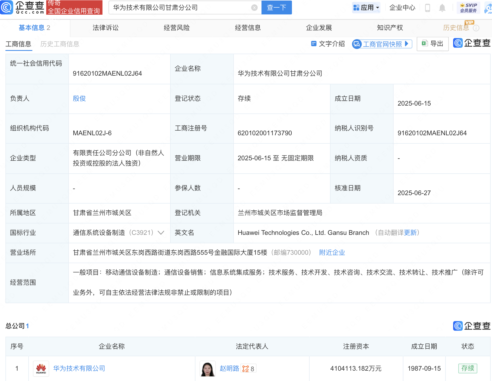
Task: Open legal representative 赵明路 link
Action: pyautogui.click(x=229, y=368)
